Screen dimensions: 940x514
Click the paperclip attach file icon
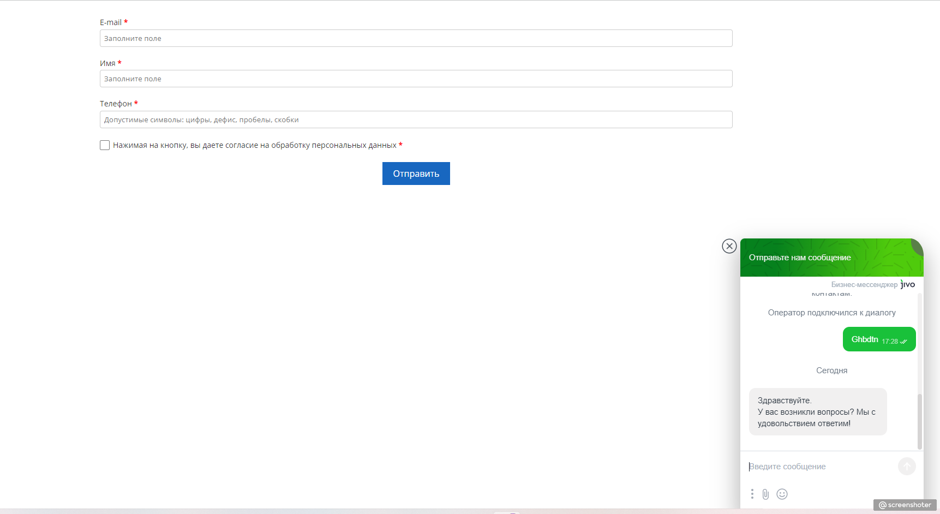765,494
